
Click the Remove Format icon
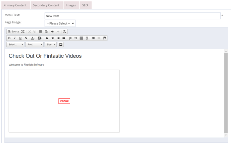pos(65,32)
